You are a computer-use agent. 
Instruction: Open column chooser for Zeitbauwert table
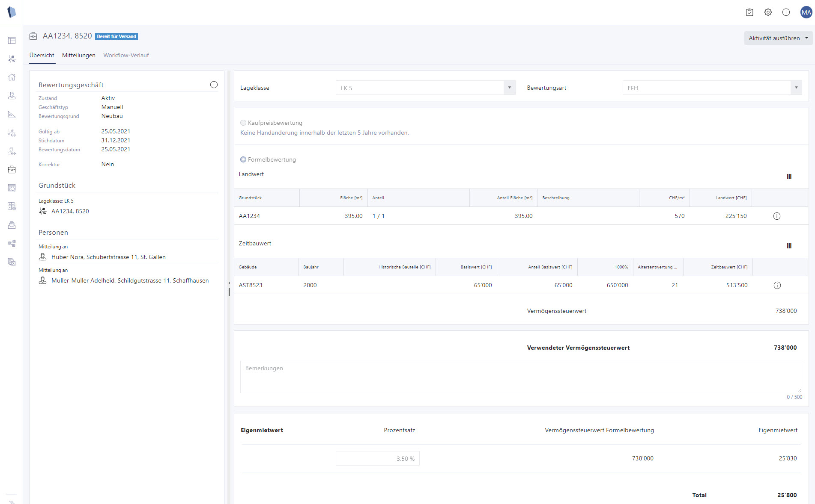point(789,246)
